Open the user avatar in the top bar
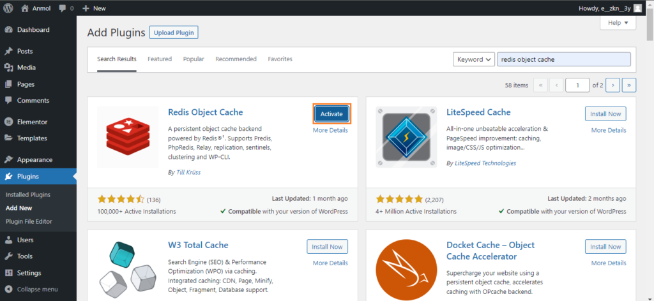The image size is (654, 301). click(x=637, y=8)
